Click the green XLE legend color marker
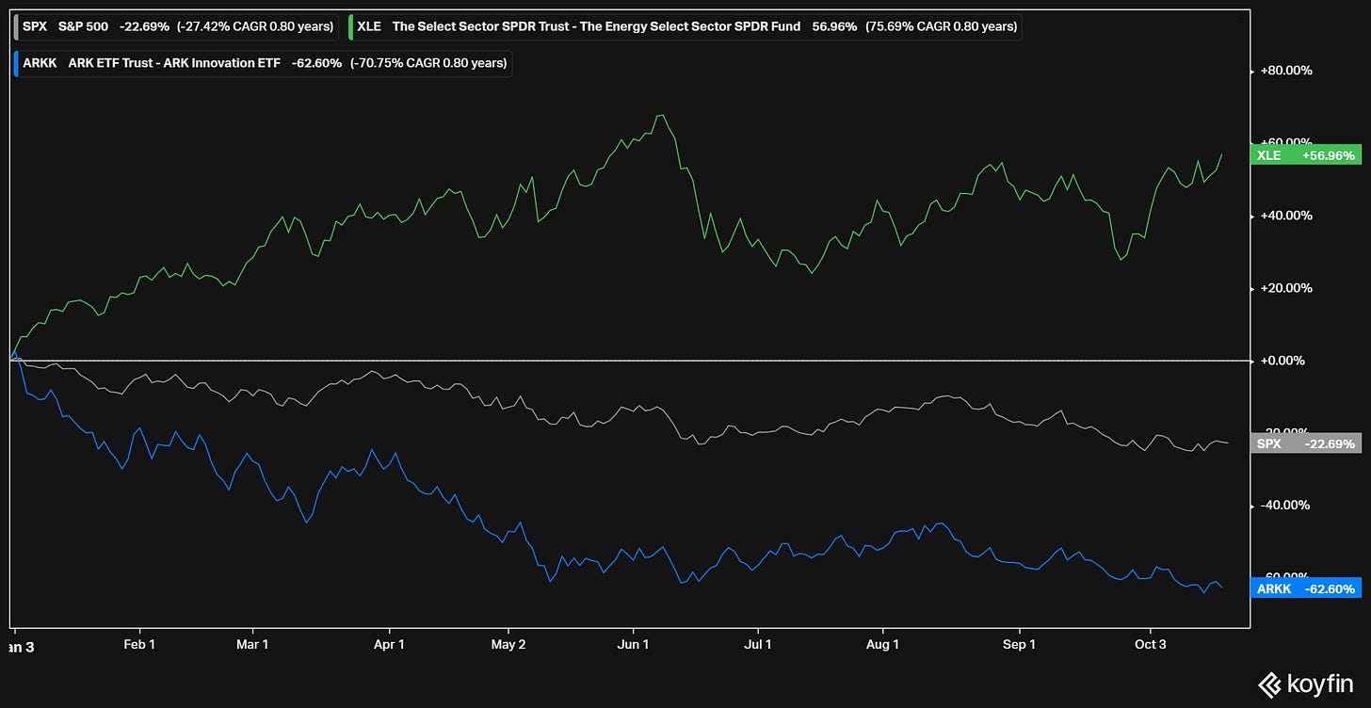1371x708 pixels. pos(351,26)
